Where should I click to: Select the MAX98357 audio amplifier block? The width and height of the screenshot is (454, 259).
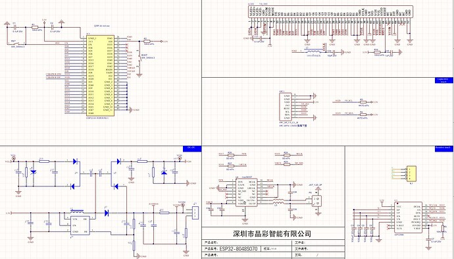click(246, 193)
